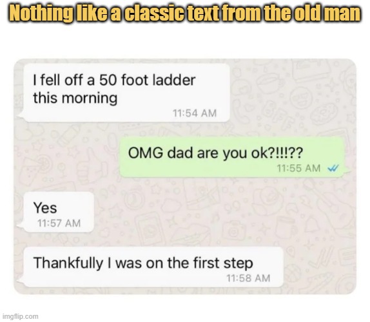Click the green "OMG dad are you ok" bubble
This screenshot has width=370, height=322.
click(231, 157)
